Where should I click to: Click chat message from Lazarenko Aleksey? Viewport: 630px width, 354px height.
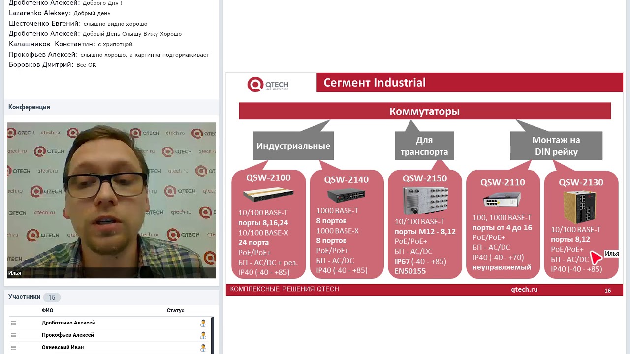click(x=60, y=13)
